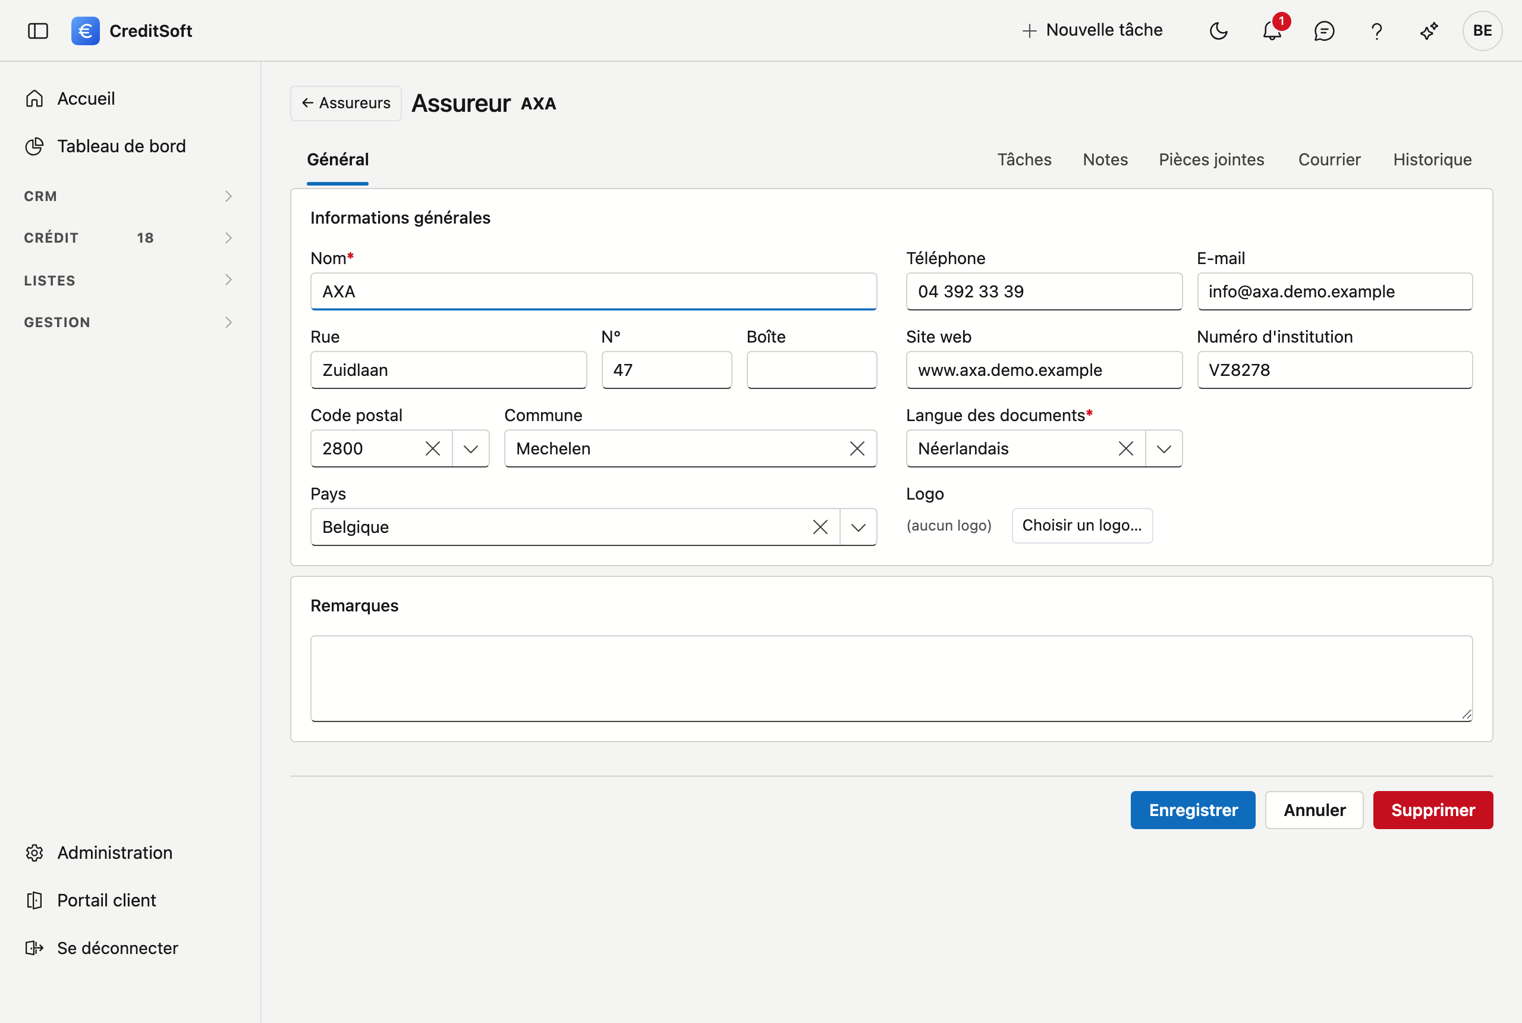Click the CreditSoft euro logo

tap(86, 31)
